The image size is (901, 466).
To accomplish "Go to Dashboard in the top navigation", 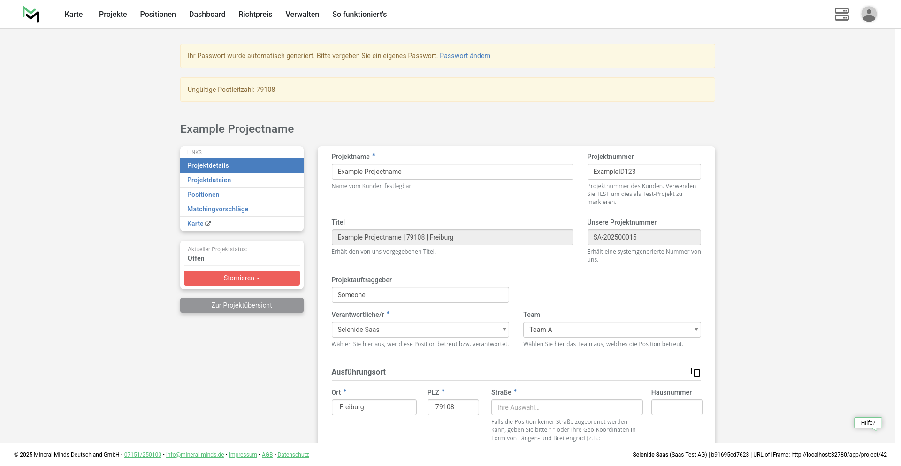I will point(207,14).
